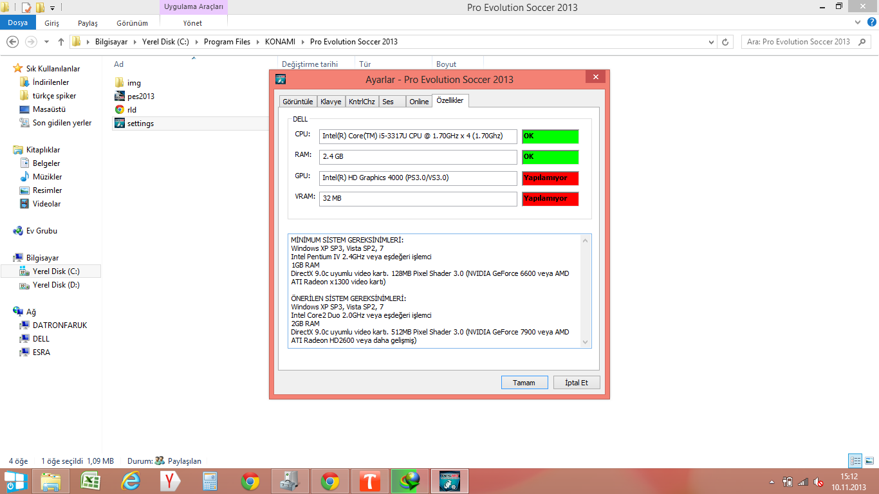Click red Yapılamıyor status beside GPU
879x494 pixels.
pyautogui.click(x=550, y=178)
